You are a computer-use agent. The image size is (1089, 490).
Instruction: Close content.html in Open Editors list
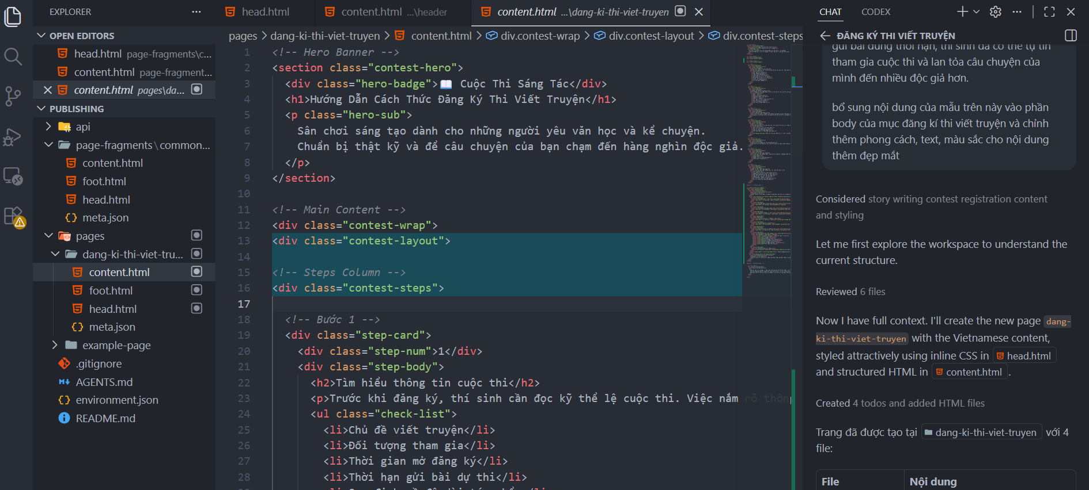pyautogui.click(x=48, y=90)
